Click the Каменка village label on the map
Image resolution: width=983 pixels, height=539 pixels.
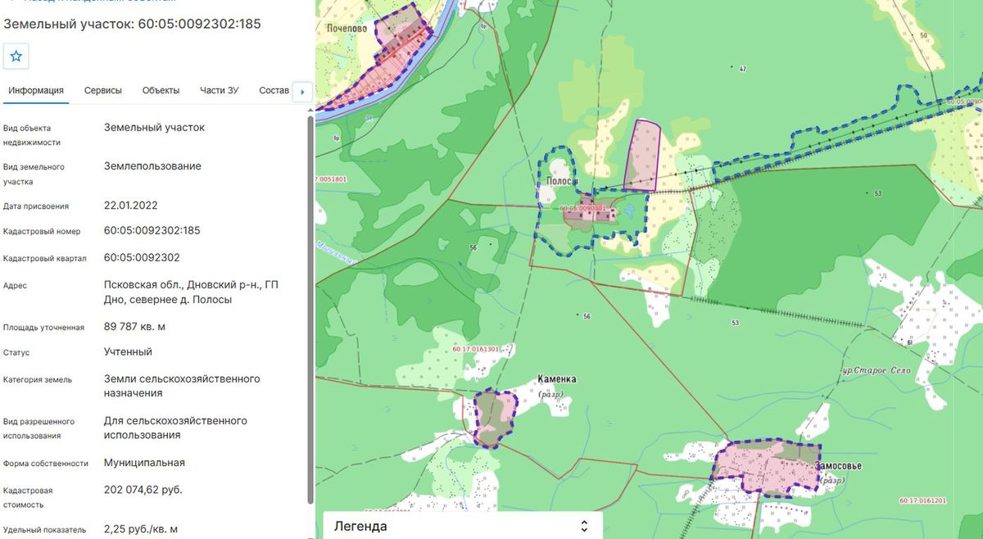[557, 379]
